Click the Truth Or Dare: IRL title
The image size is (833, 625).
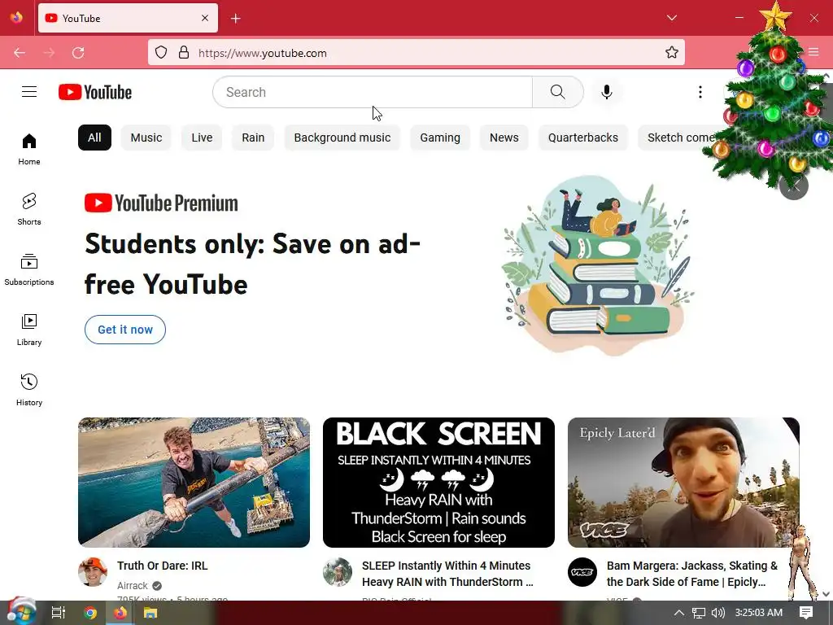point(163,566)
